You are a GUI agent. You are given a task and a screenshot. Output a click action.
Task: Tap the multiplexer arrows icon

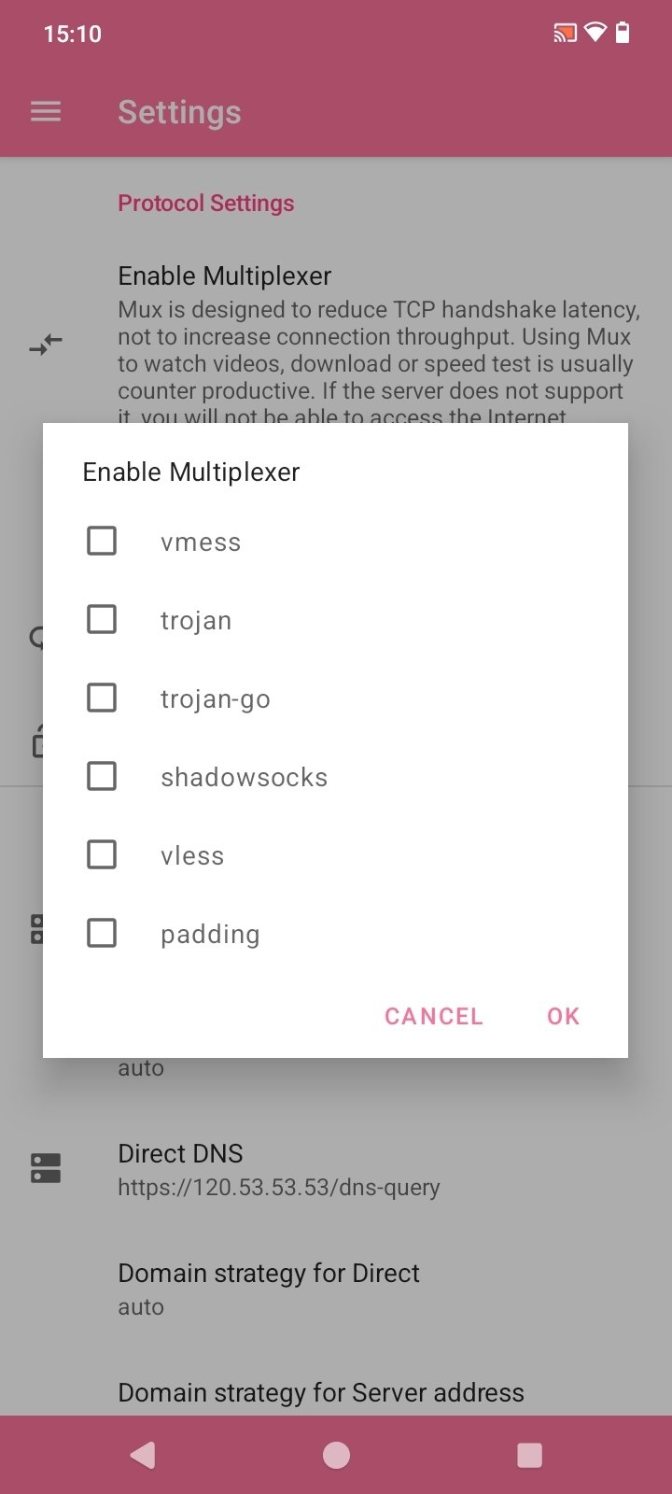tap(46, 345)
